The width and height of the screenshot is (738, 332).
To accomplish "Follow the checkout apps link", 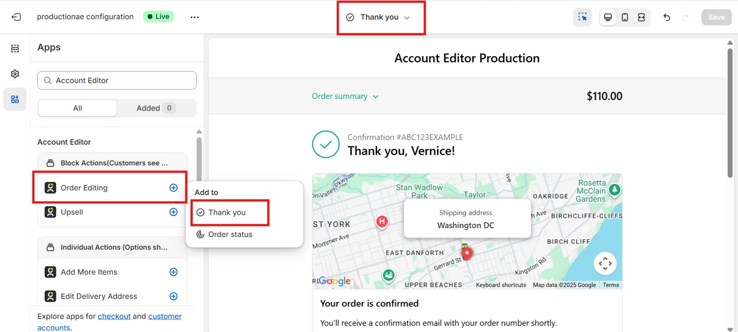I will click(114, 316).
